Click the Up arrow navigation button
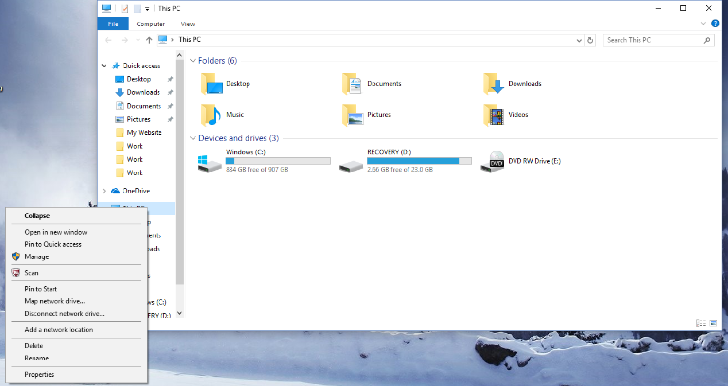 click(149, 40)
